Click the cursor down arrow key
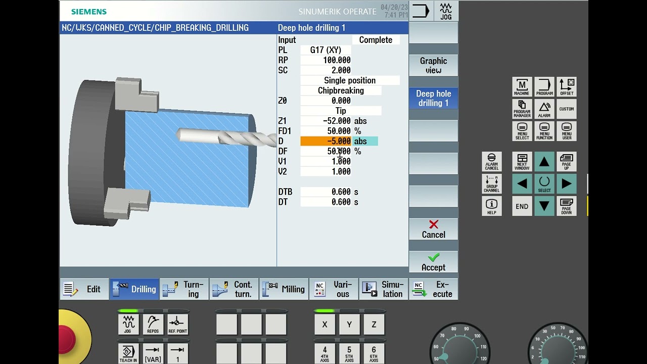Viewport: 647px width, 364px height. coord(544,206)
